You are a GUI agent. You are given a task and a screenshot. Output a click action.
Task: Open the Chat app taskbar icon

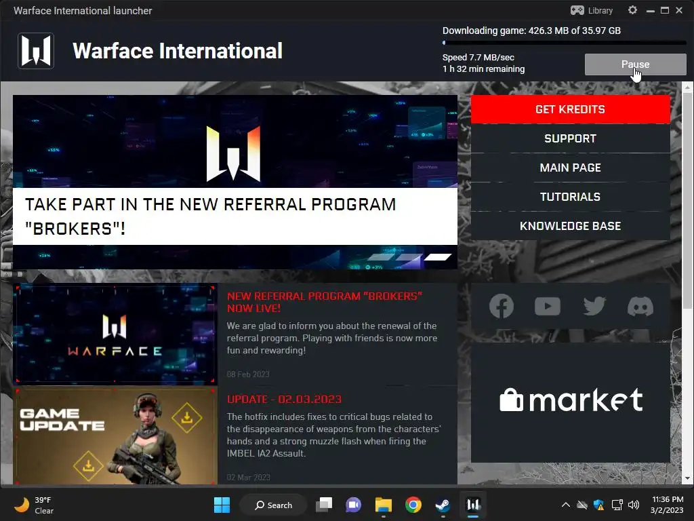point(353,505)
